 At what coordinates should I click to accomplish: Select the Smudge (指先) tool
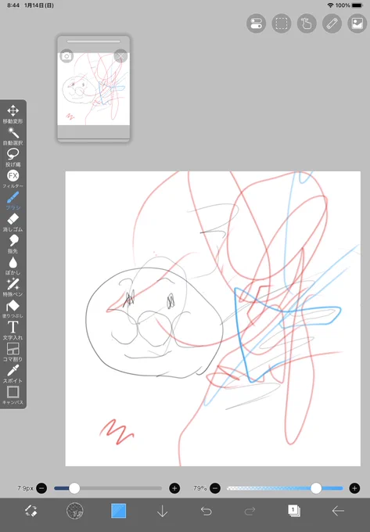(x=13, y=244)
